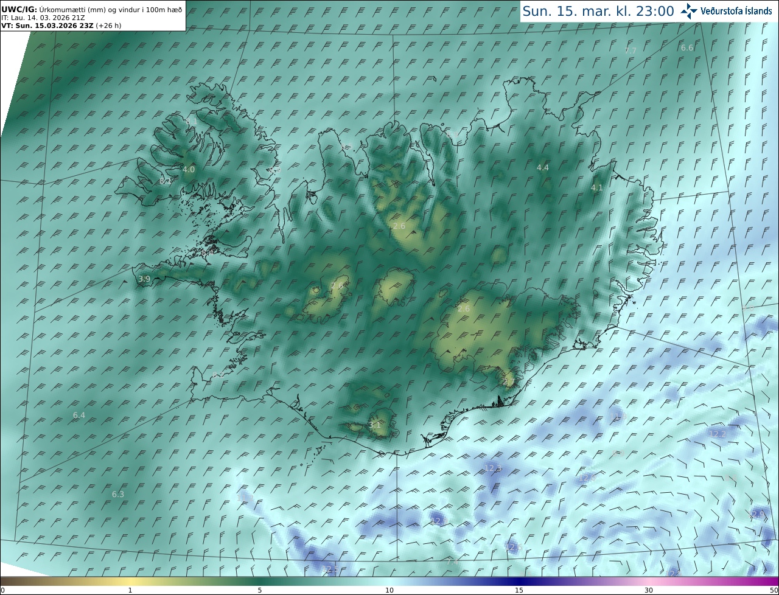Click the 15 label on the color scale
The width and height of the screenshot is (779, 595).
519,590
